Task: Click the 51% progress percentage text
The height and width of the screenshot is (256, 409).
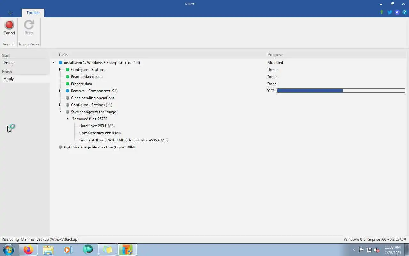Action: 271,91
